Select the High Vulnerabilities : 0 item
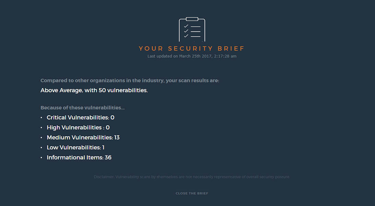Screen dimensions: 375x206 click(78, 127)
